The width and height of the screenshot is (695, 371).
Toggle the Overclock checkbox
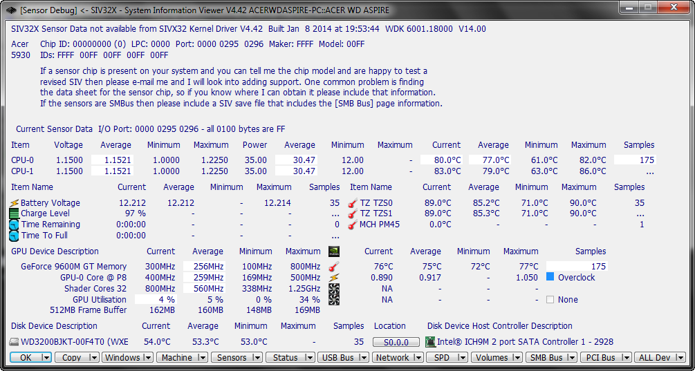pos(550,277)
